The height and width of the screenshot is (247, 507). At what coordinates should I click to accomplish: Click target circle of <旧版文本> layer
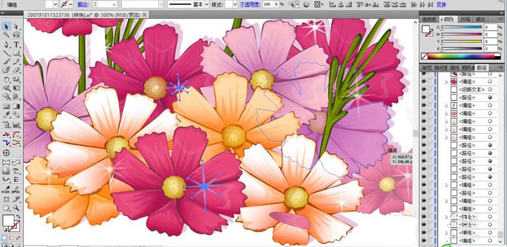point(490,89)
